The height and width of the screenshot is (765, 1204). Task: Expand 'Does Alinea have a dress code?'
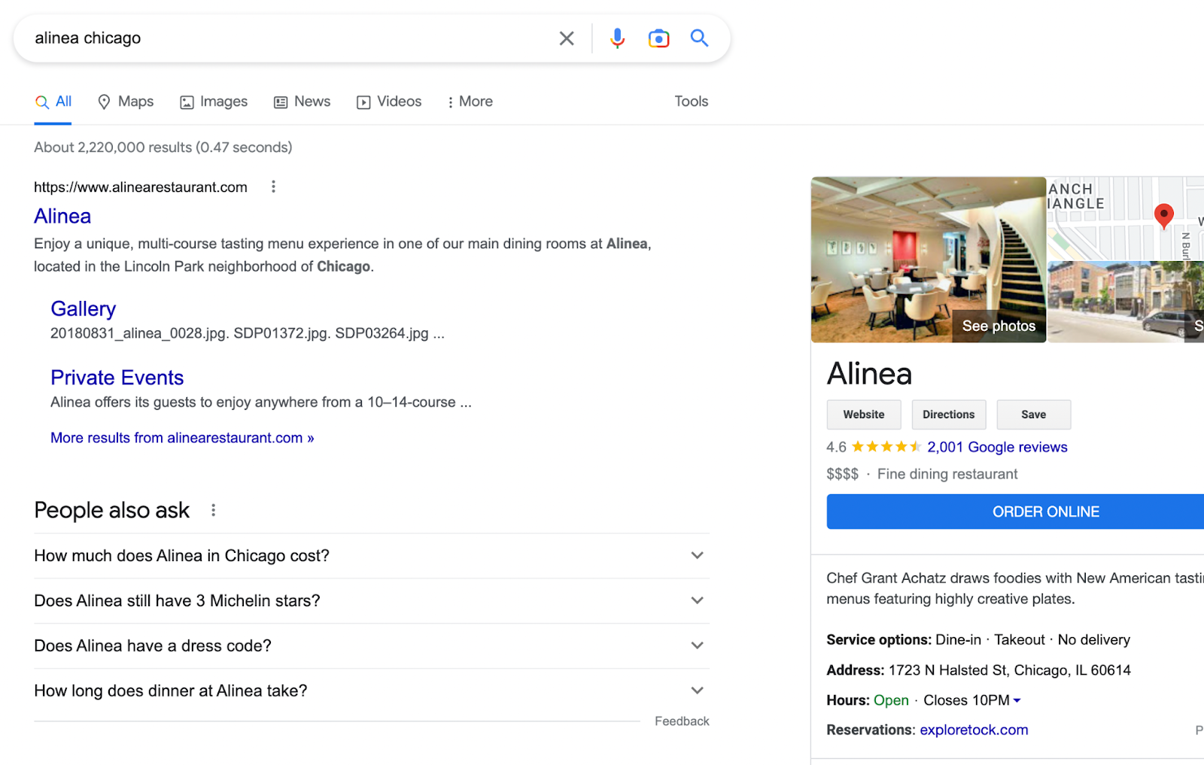(372, 646)
